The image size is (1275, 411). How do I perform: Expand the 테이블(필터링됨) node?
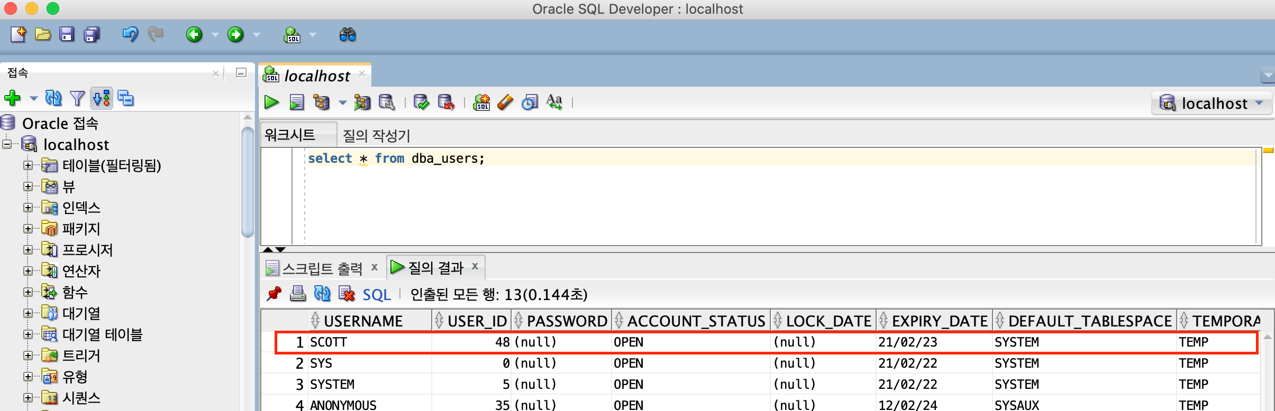(x=28, y=165)
